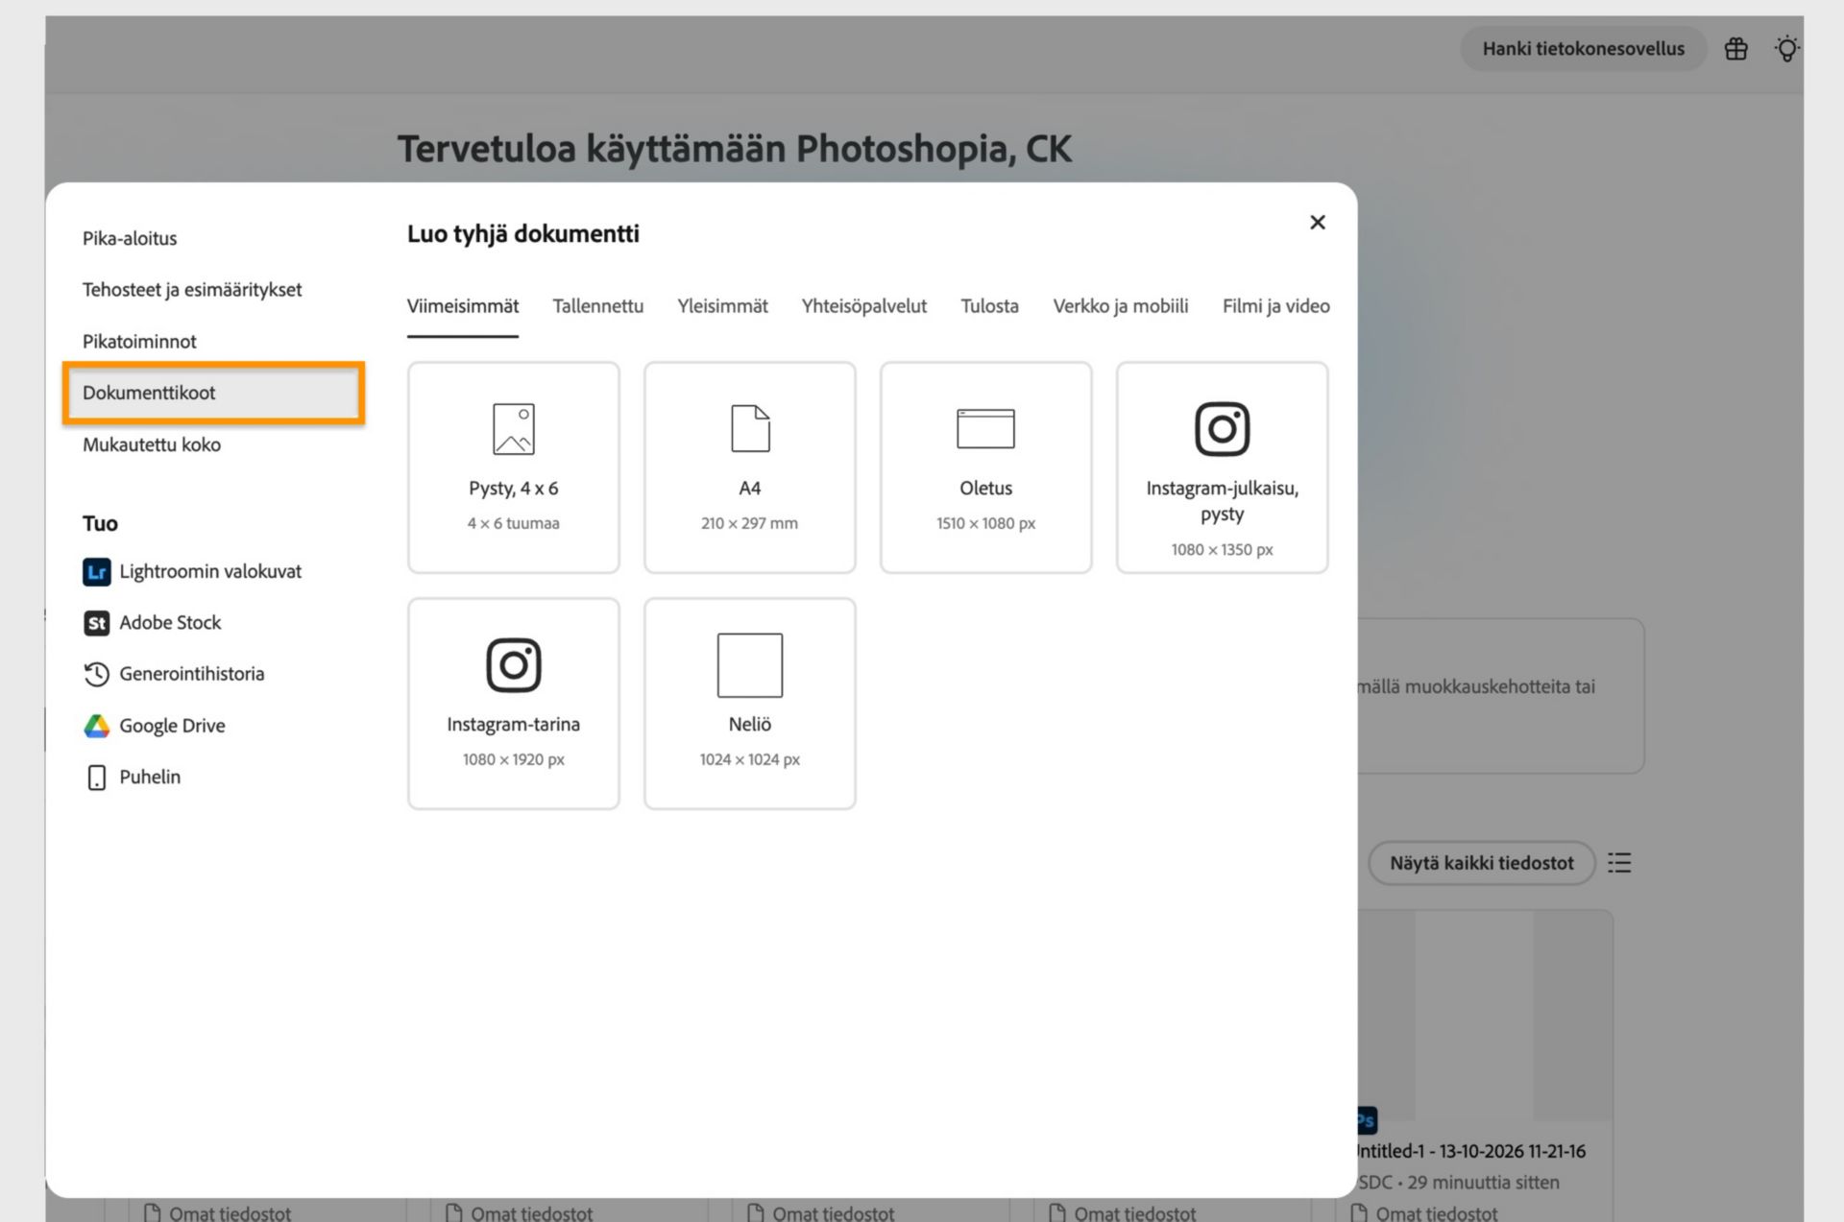Open the Yleisimmät tab
The width and height of the screenshot is (1844, 1222).
723,306
